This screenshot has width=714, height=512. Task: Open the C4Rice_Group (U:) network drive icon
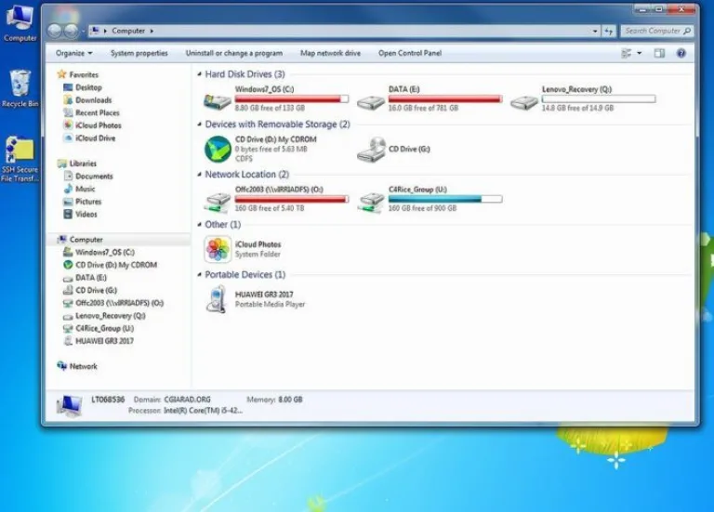[x=371, y=203]
